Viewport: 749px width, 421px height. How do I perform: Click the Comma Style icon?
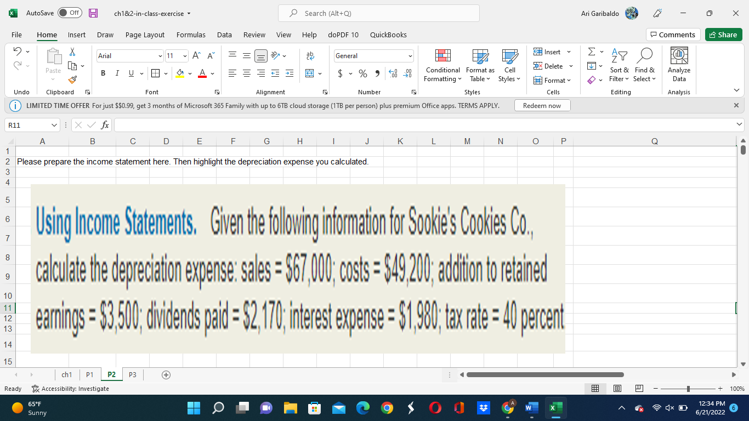click(x=378, y=73)
